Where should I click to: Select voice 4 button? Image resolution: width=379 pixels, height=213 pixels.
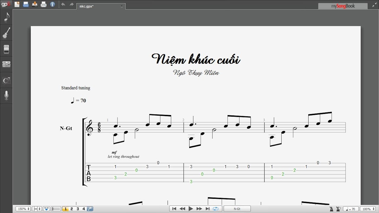tap(84, 209)
